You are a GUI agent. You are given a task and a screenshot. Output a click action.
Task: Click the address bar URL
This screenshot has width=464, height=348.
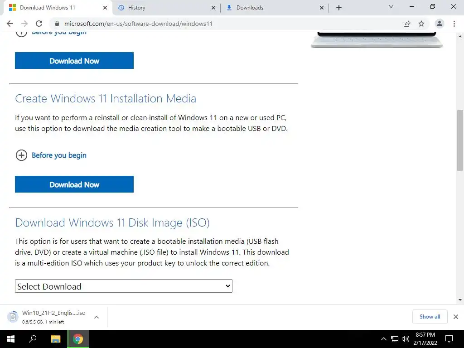point(139,24)
